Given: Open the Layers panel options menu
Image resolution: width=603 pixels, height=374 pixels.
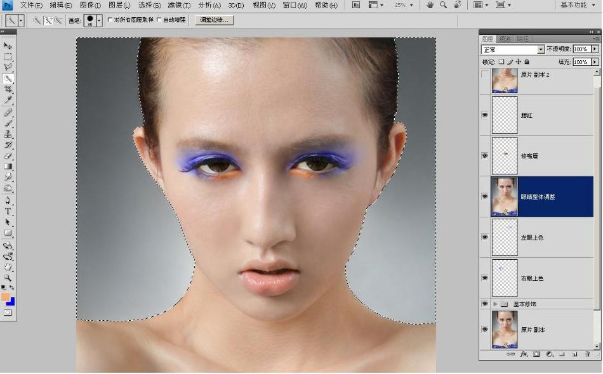Looking at the screenshot, I should [597, 39].
